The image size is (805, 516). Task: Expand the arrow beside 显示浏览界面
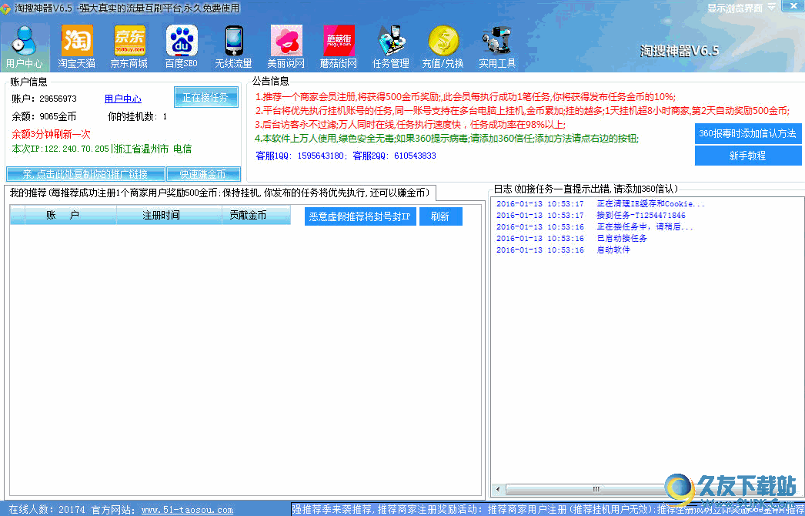(772, 8)
